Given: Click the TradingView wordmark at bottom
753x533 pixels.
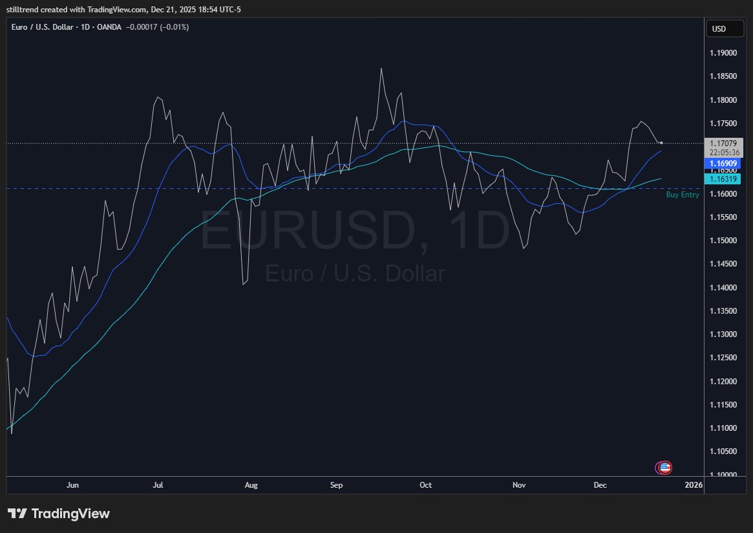Looking at the screenshot, I should tap(70, 514).
